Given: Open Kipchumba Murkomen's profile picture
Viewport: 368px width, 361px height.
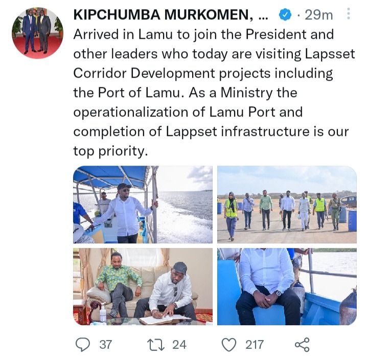Looking at the screenshot, I should tap(37, 33).
